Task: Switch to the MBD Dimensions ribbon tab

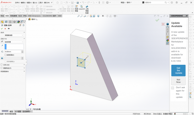Action: tap(34, 16)
